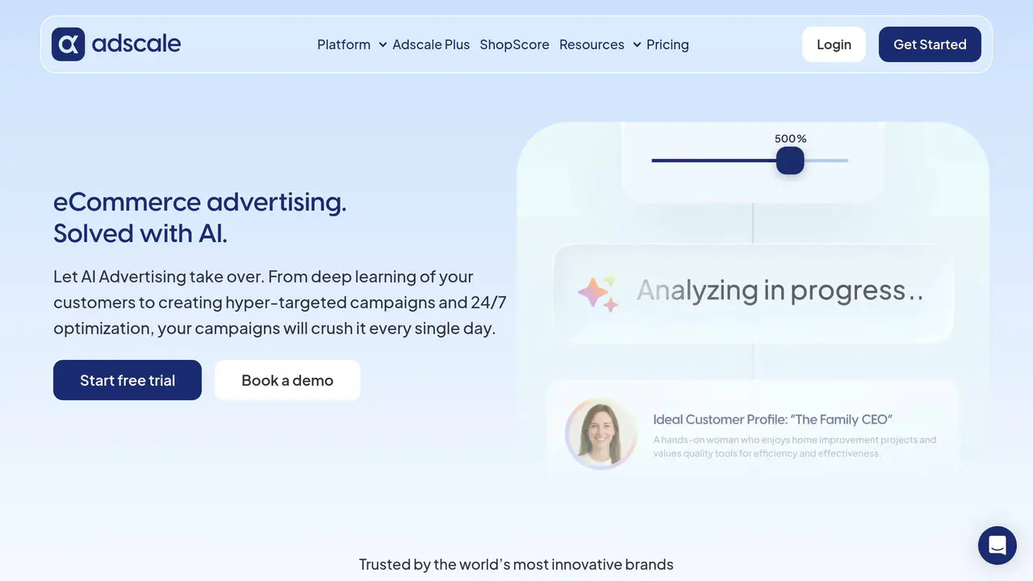
Task: Open the Platform menu
Action: (x=344, y=44)
